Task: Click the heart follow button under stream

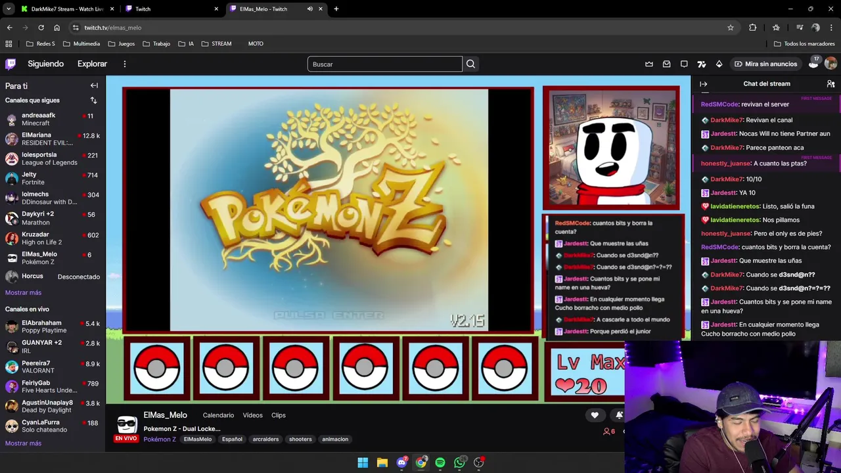Action: coord(595,415)
